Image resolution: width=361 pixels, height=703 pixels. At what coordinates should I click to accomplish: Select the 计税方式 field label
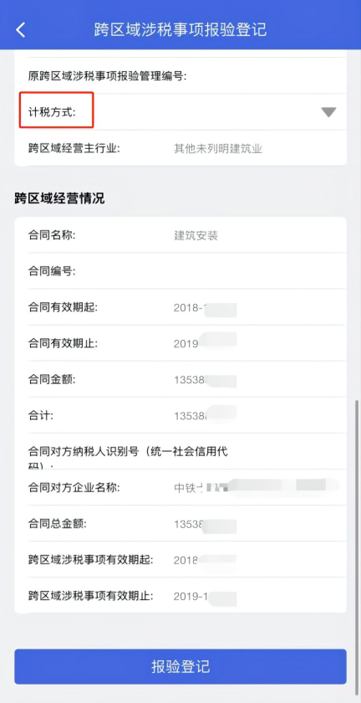coord(52,112)
